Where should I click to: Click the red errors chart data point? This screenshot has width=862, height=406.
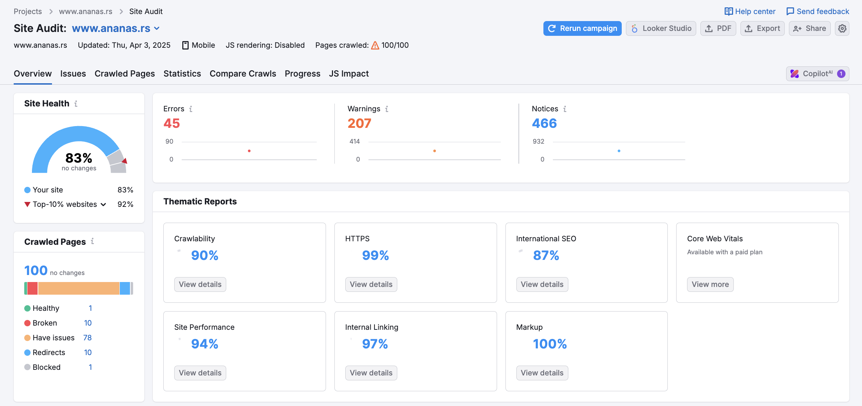(249, 151)
